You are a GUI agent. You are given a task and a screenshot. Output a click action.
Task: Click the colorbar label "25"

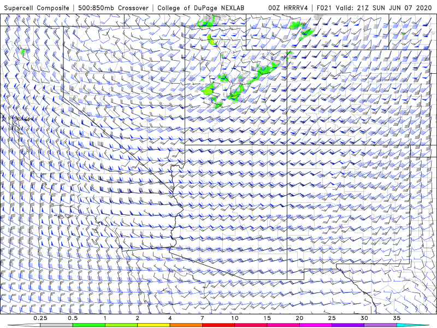point(332,318)
